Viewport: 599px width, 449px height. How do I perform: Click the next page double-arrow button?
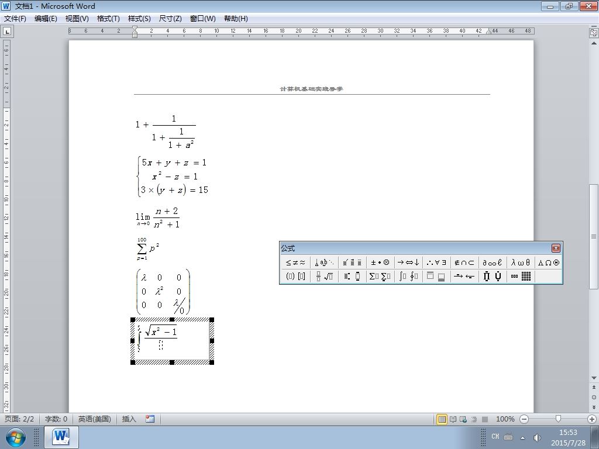coord(594,407)
